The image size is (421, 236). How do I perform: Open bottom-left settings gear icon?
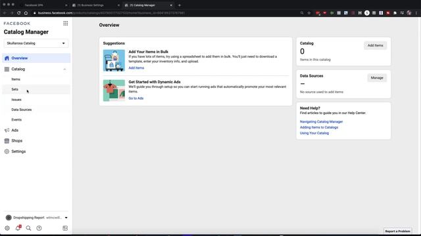click(7, 228)
